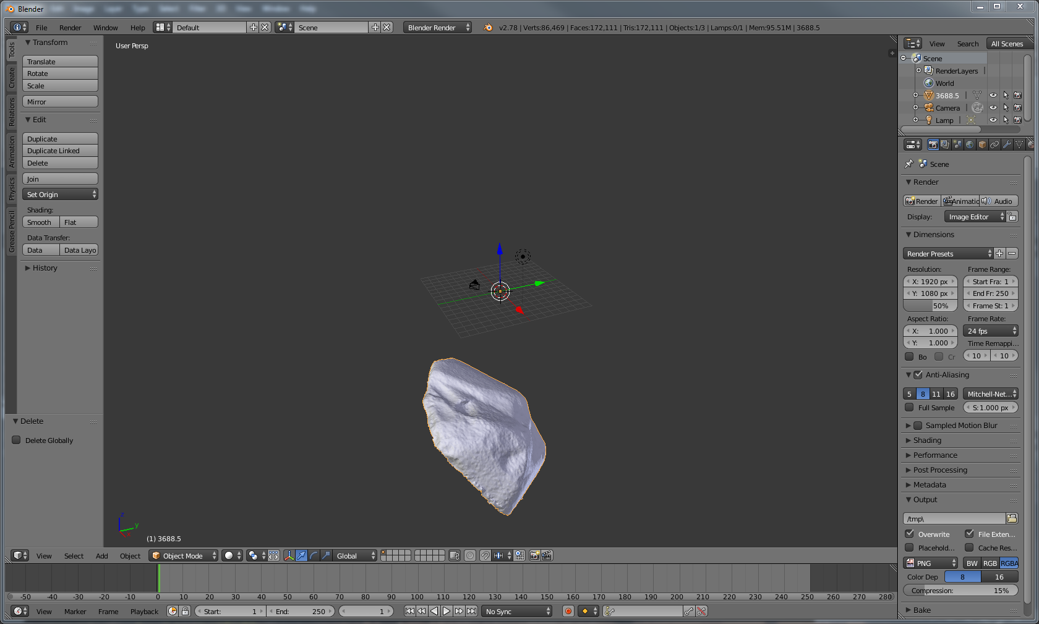This screenshot has height=624, width=1039.
Task: Adjust the PNG Compression slider
Action: [960, 591]
